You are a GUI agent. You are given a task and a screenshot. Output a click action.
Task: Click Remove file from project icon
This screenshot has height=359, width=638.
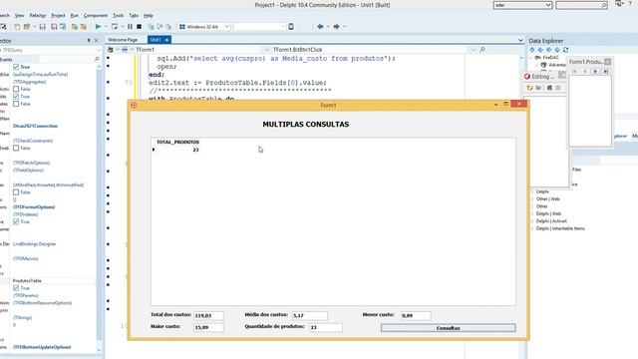pos(84,27)
